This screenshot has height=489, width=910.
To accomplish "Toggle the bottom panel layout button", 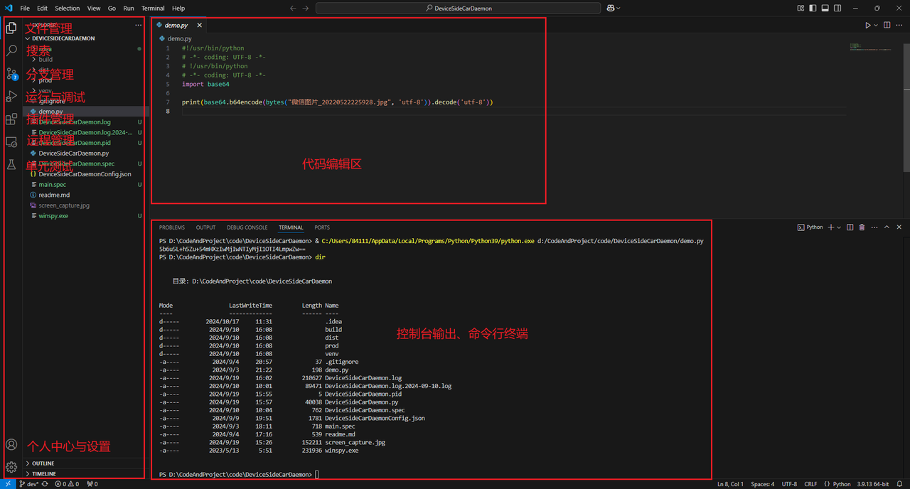I will 825,9.
